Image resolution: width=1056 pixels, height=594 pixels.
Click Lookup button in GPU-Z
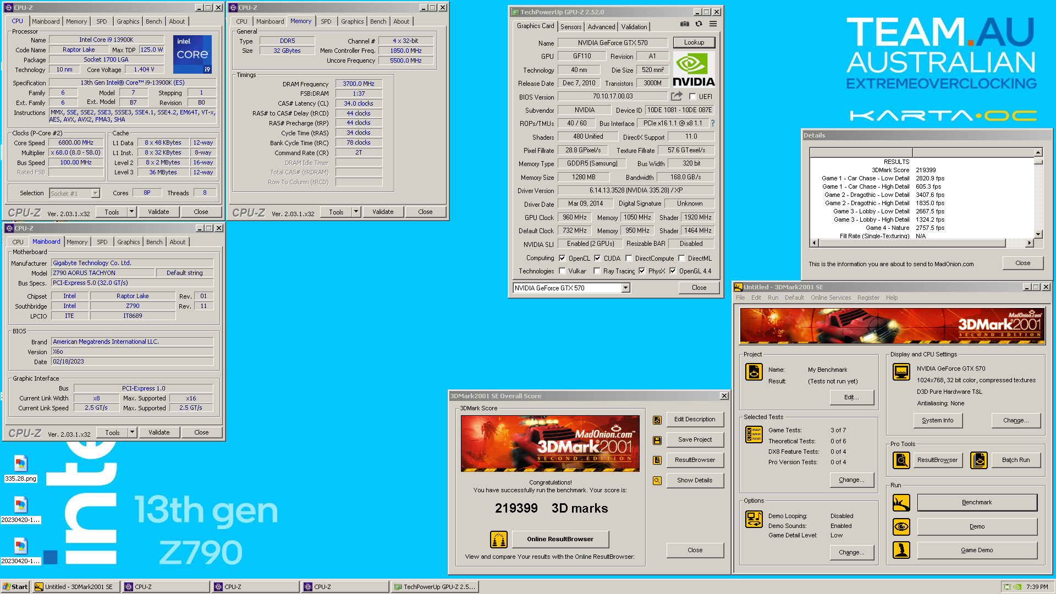click(694, 42)
